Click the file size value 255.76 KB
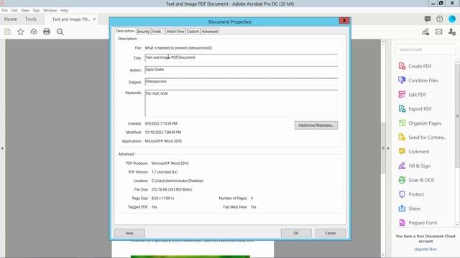This screenshot has width=460, height=258. (x=172, y=189)
